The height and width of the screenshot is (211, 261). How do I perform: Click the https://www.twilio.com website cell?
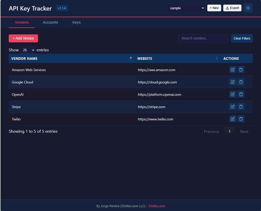178,119
